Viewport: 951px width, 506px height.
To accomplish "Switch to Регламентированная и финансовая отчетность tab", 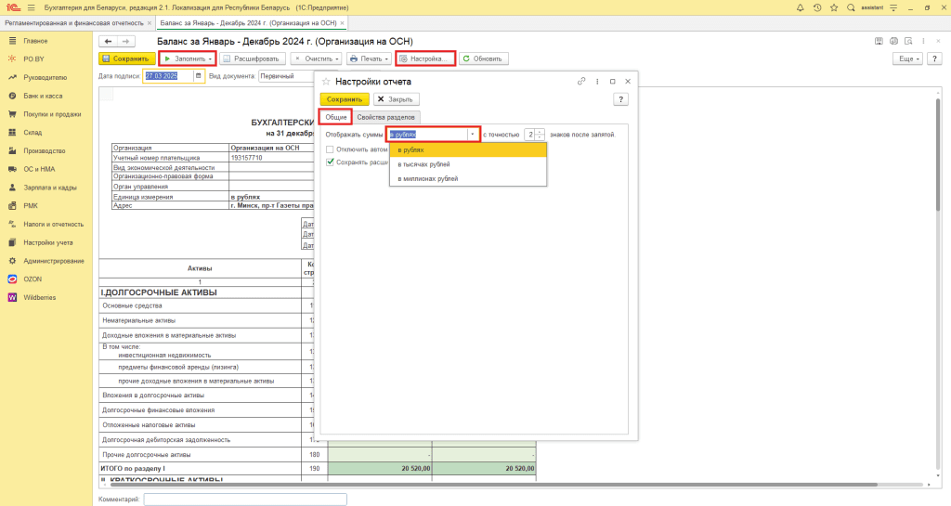I will (74, 23).
